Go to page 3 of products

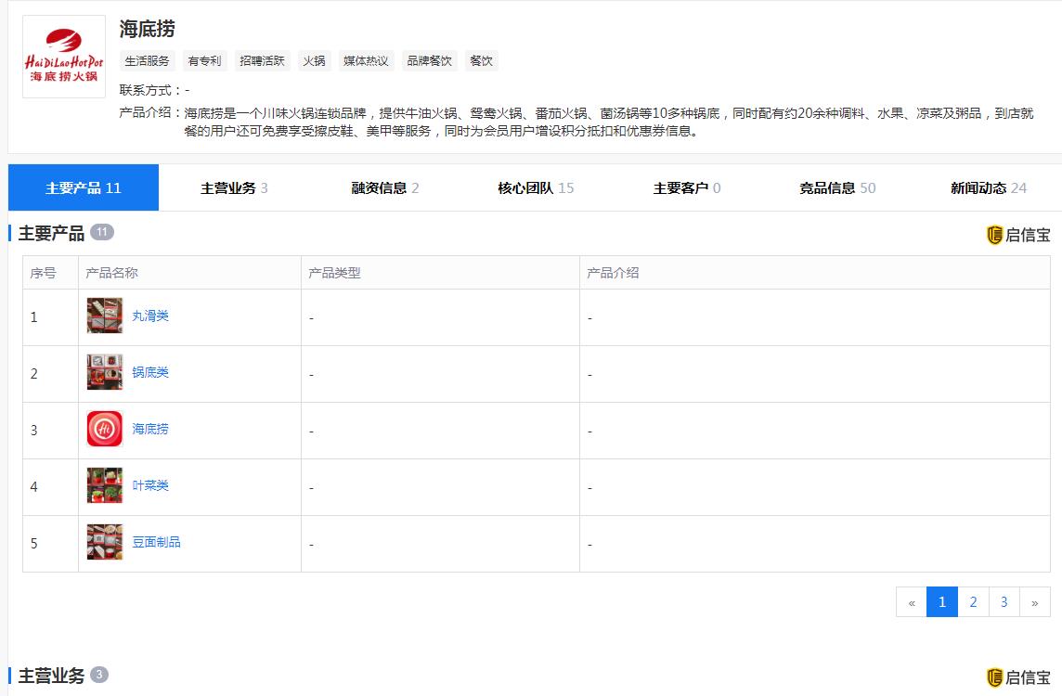(1004, 602)
